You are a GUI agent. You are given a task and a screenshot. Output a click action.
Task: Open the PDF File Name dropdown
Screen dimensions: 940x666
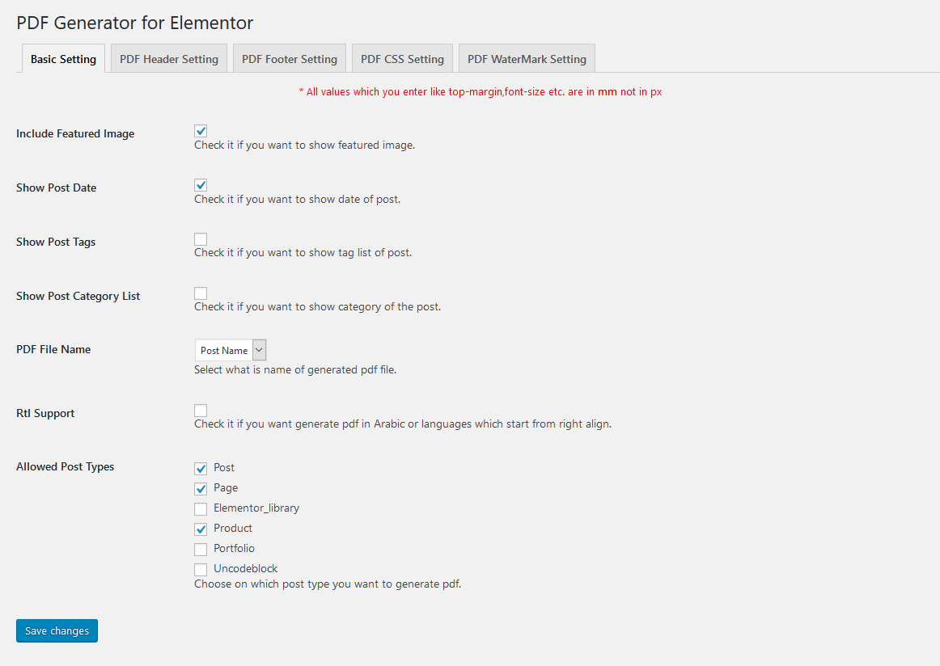click(231, 350)
